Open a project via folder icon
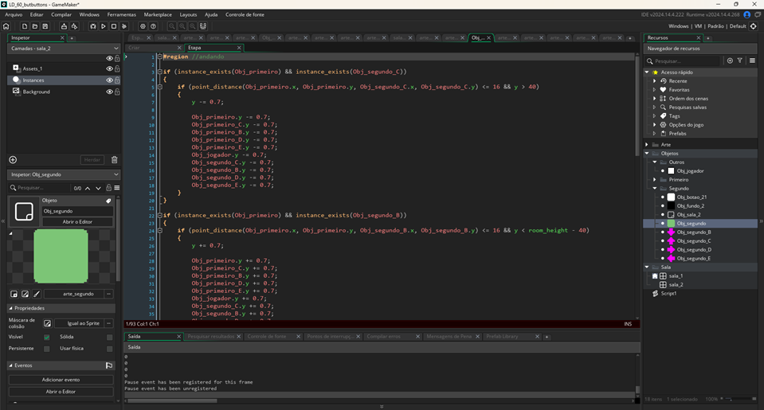Viewport: 764px width, 410px height. [34, 26]
